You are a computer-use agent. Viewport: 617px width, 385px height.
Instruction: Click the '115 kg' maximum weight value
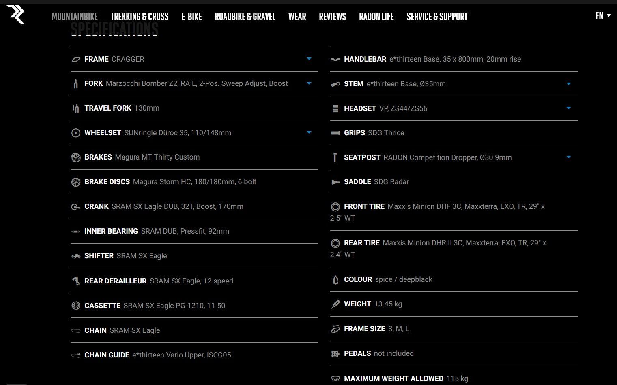[x=458, y=379]
